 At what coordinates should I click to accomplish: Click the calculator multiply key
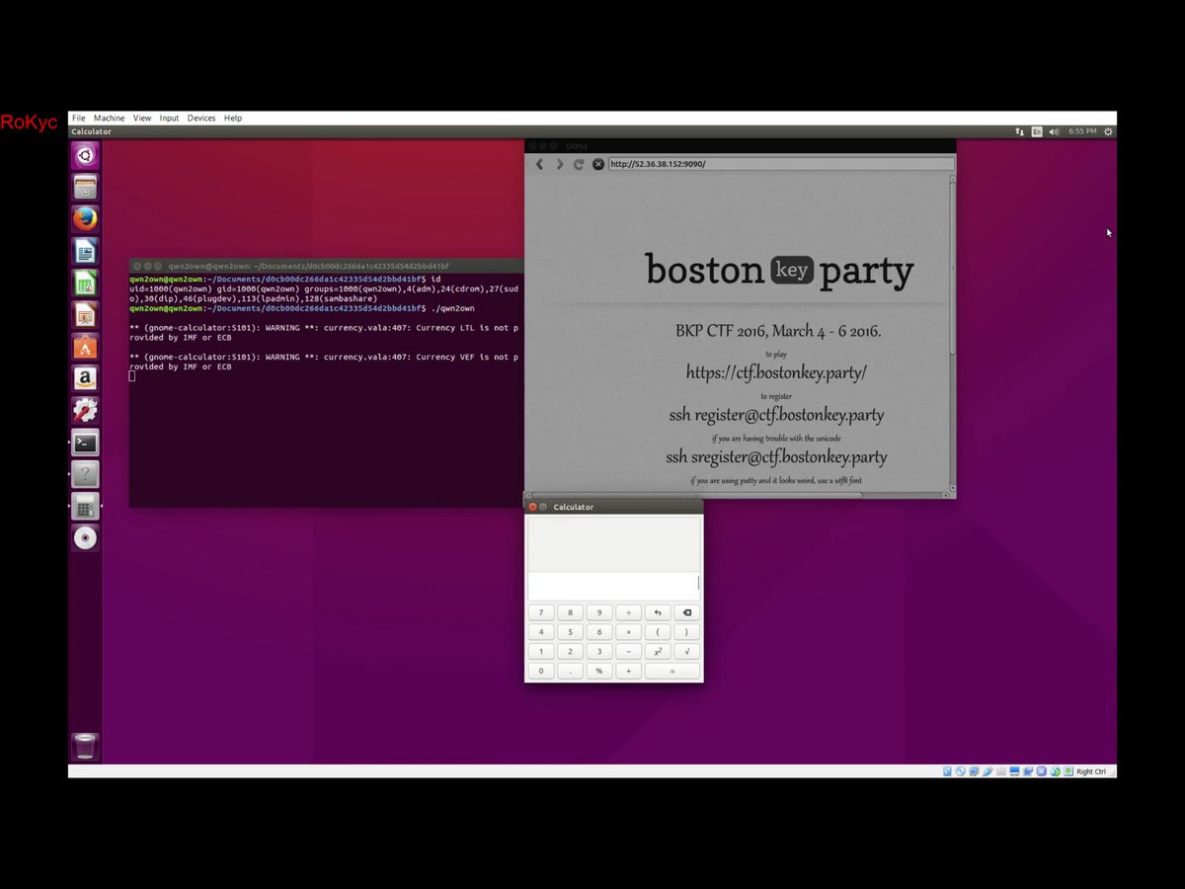point(628,632)
